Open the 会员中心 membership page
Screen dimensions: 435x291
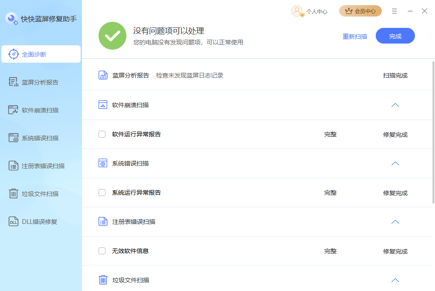(x=360, y=11)
